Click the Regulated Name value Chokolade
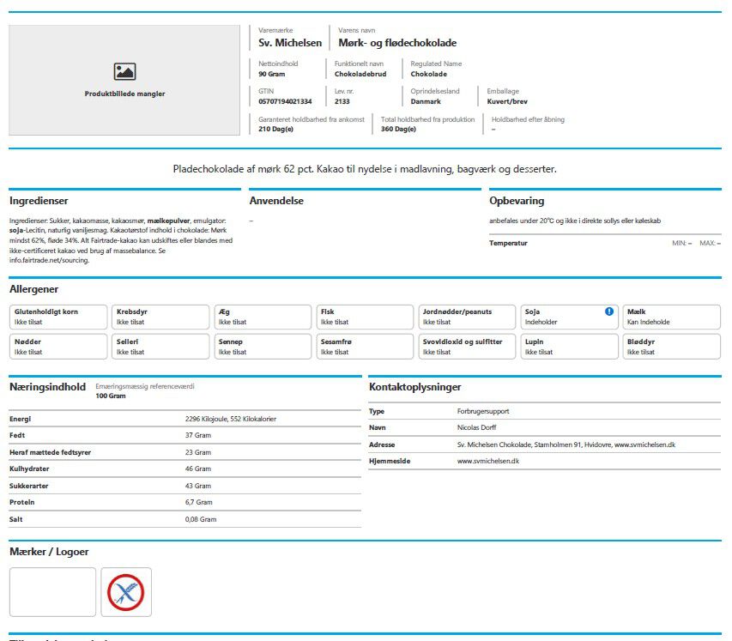732x641 pixels. click(x=428, y=74)
